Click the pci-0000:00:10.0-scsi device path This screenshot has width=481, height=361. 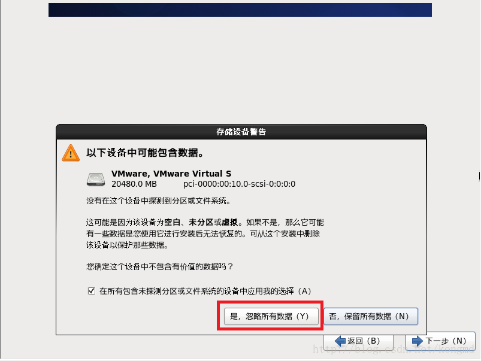tap(239, 184)
